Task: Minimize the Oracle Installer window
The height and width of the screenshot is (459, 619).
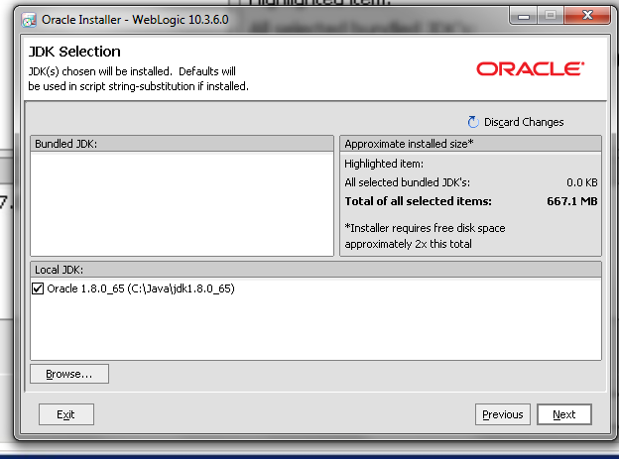Action: coord(524,16)
